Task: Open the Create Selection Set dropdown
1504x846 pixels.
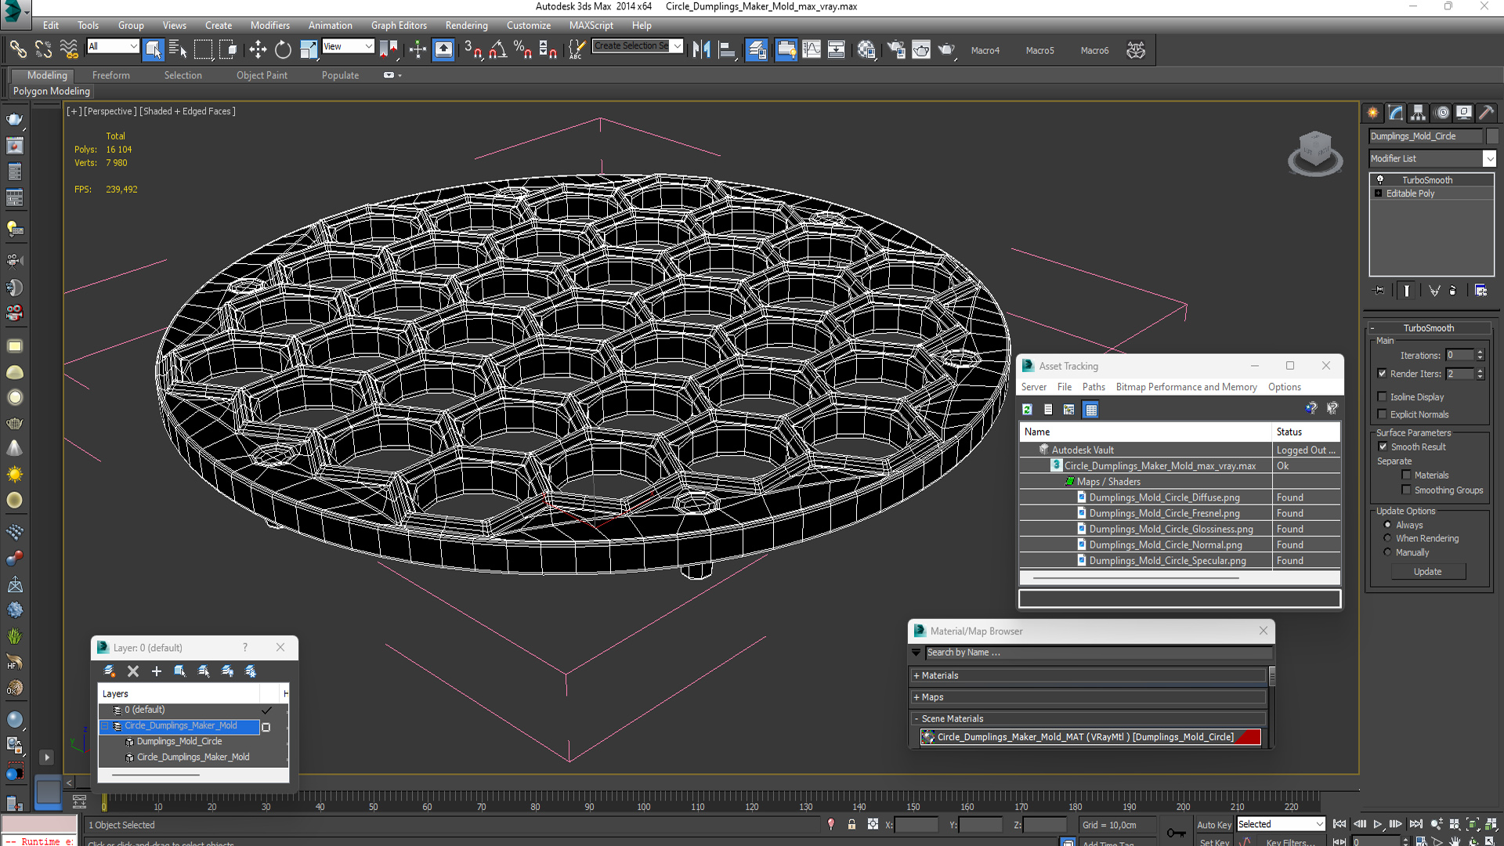Action: 677,45
